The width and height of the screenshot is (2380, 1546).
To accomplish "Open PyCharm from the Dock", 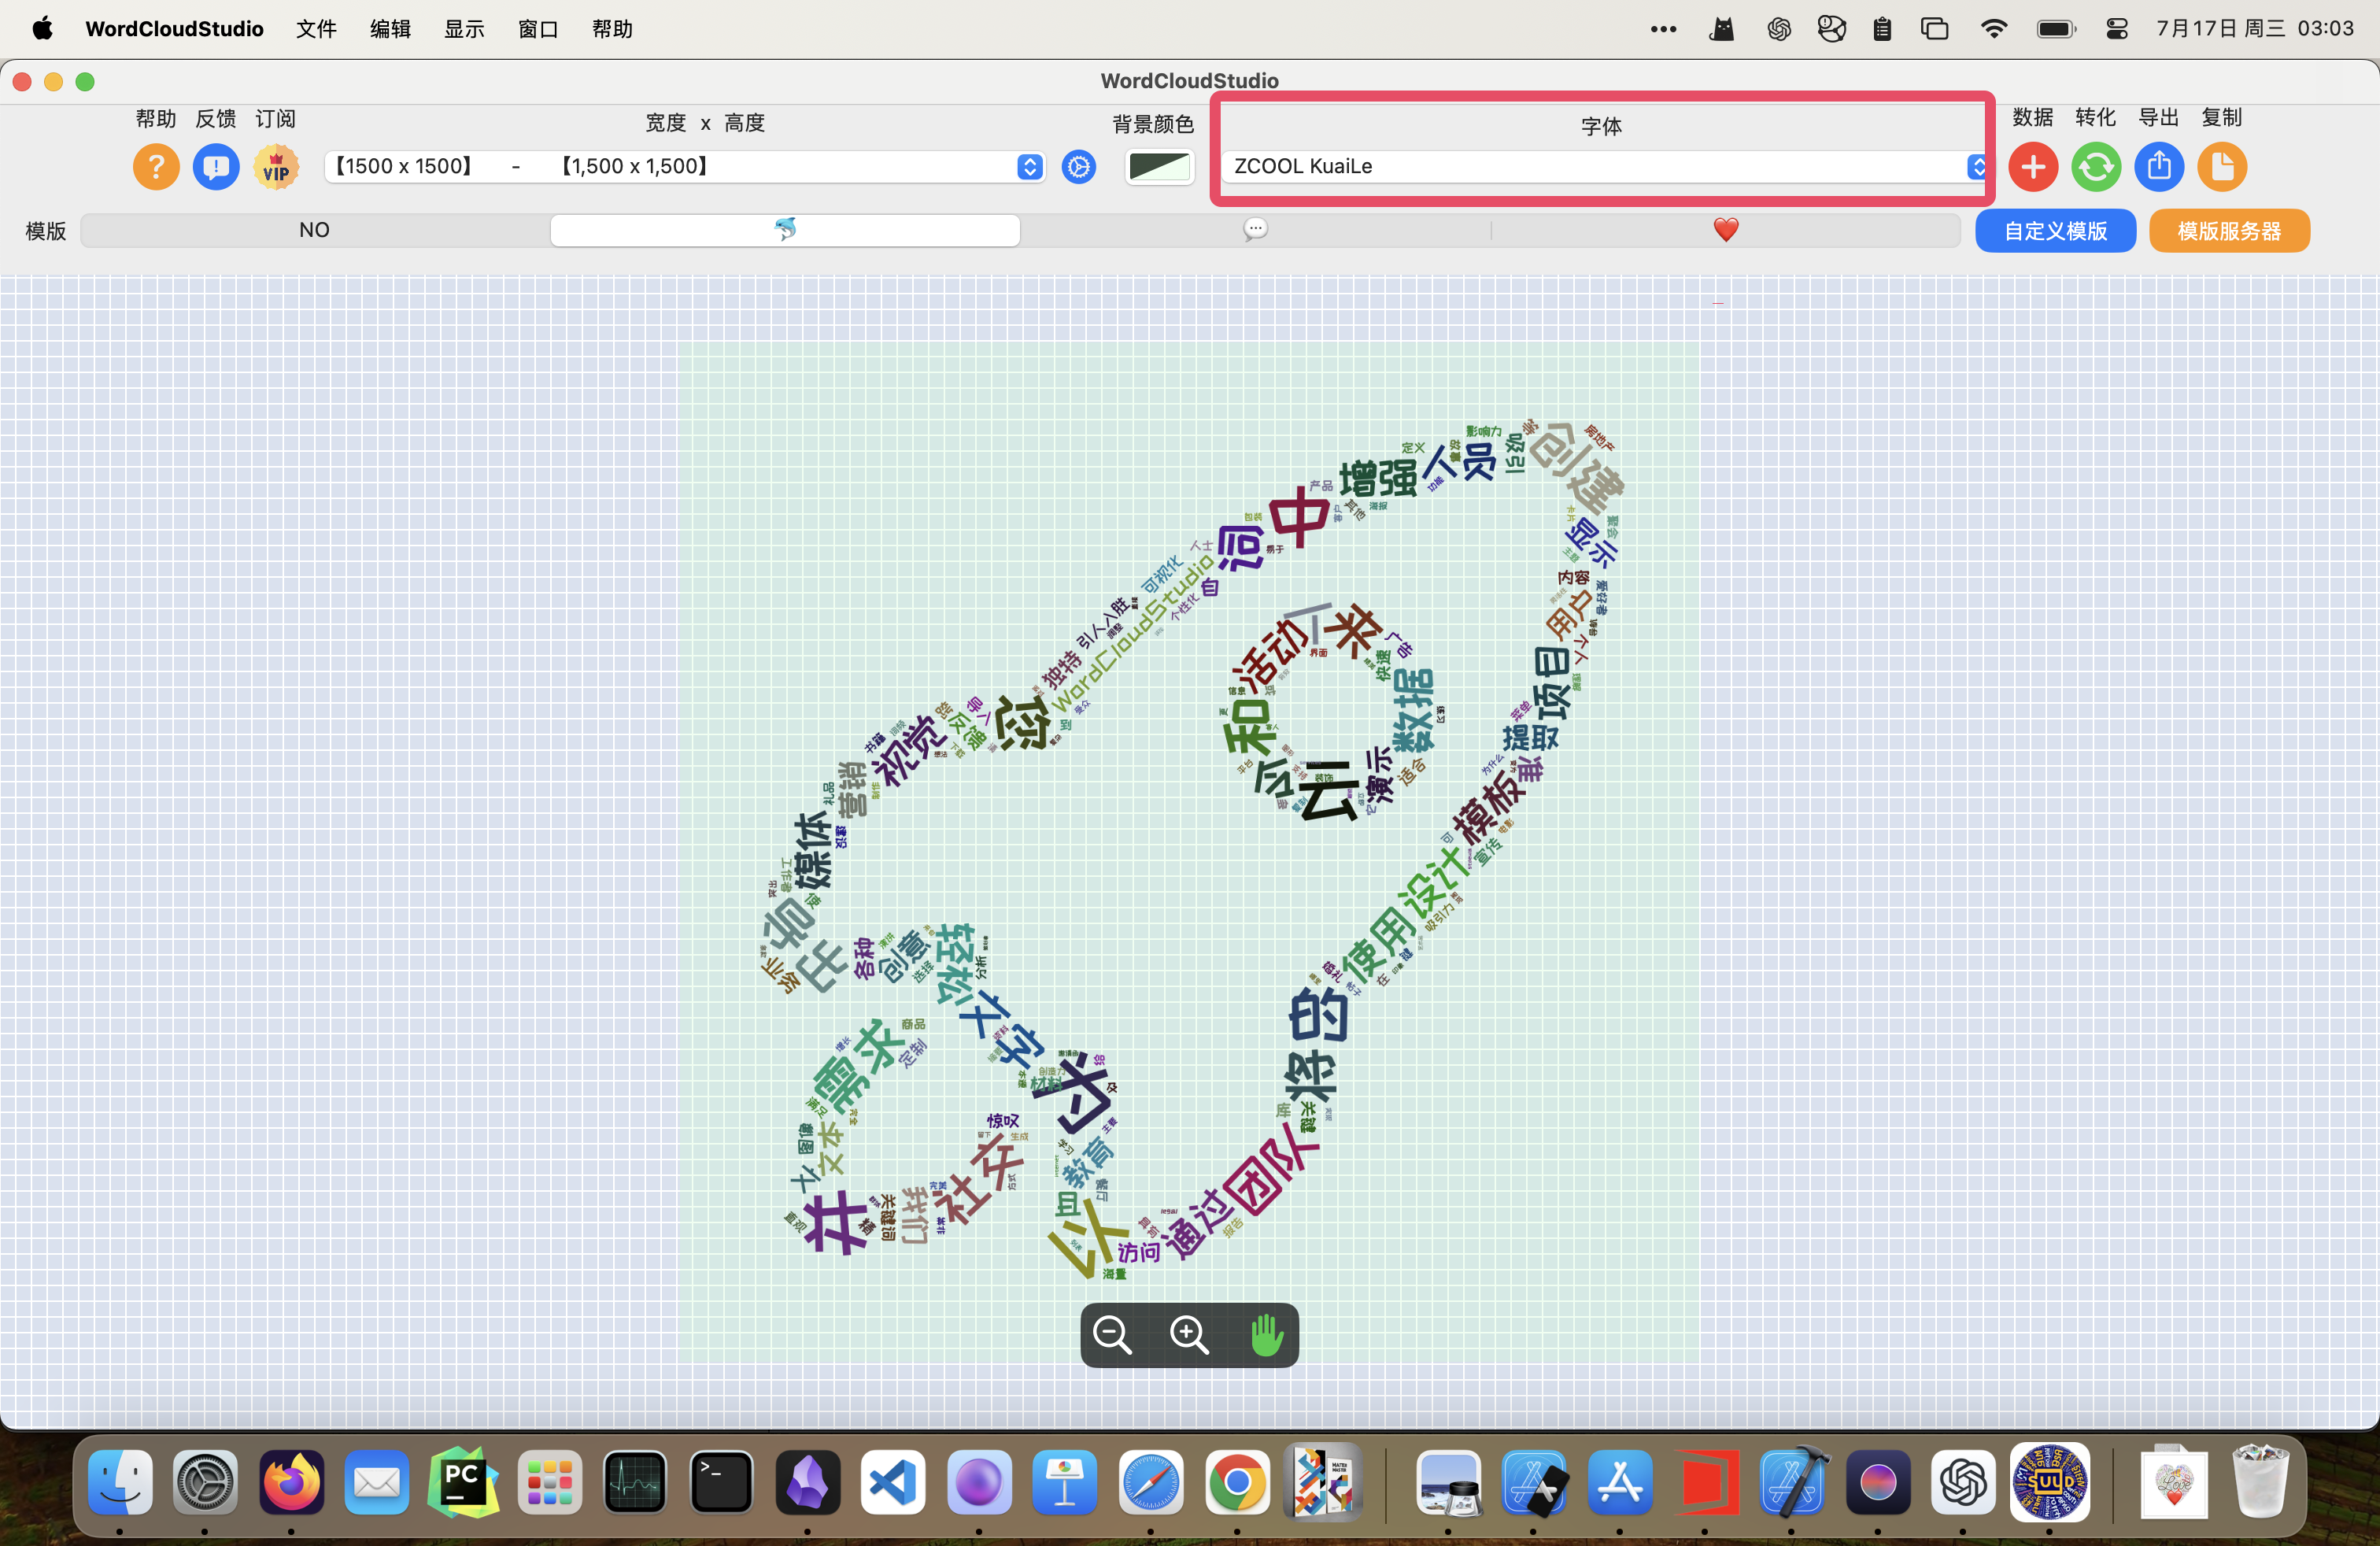I will (463, 1482).
